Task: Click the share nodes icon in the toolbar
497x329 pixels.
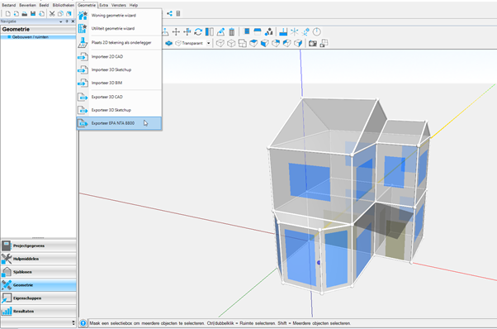Action: 170,14
